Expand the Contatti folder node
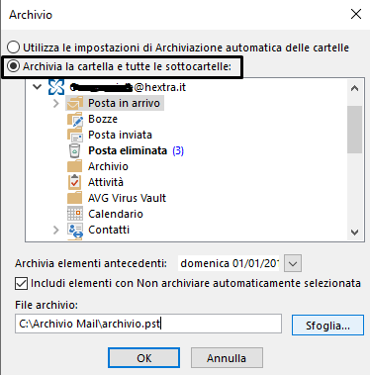 (x=56, y=230)
